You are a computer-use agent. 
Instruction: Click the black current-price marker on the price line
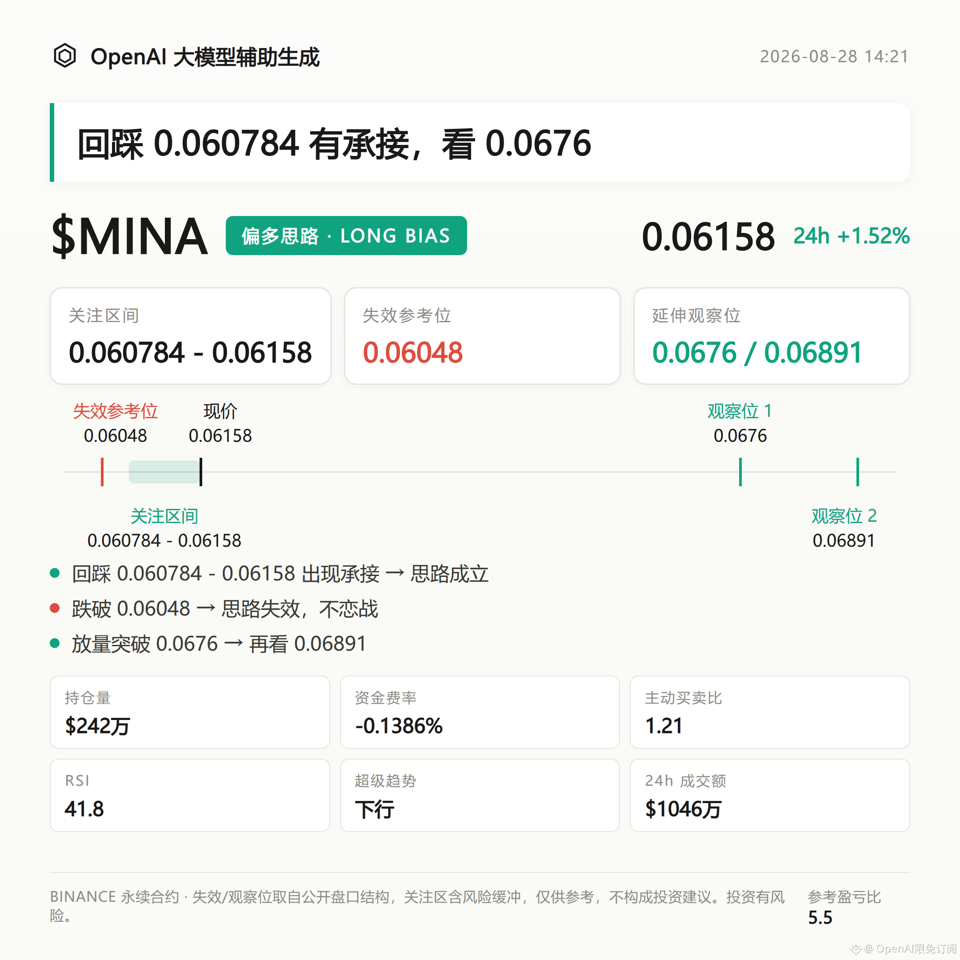click(x=201, y=472)
